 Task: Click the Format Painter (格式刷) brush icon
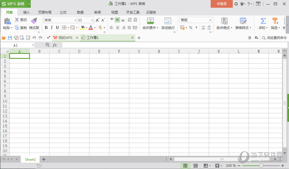34,21
